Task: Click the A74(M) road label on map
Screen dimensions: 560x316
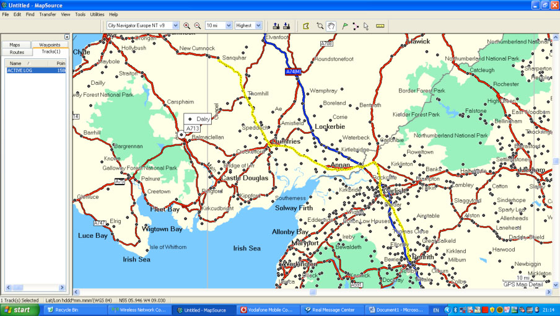Action: point(293,72)
